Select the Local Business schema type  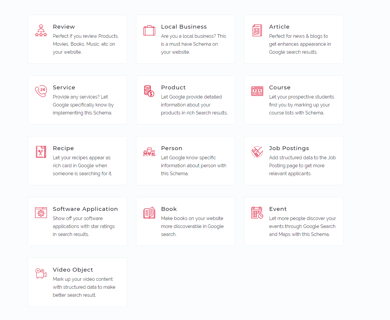point(185,39)
